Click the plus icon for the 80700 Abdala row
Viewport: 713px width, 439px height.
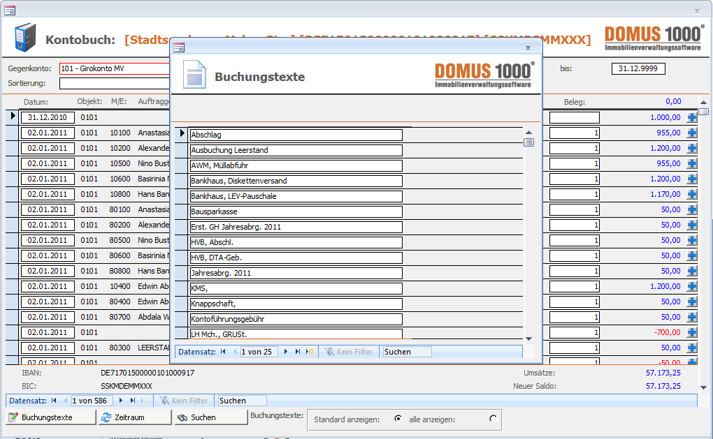(692, 318)
